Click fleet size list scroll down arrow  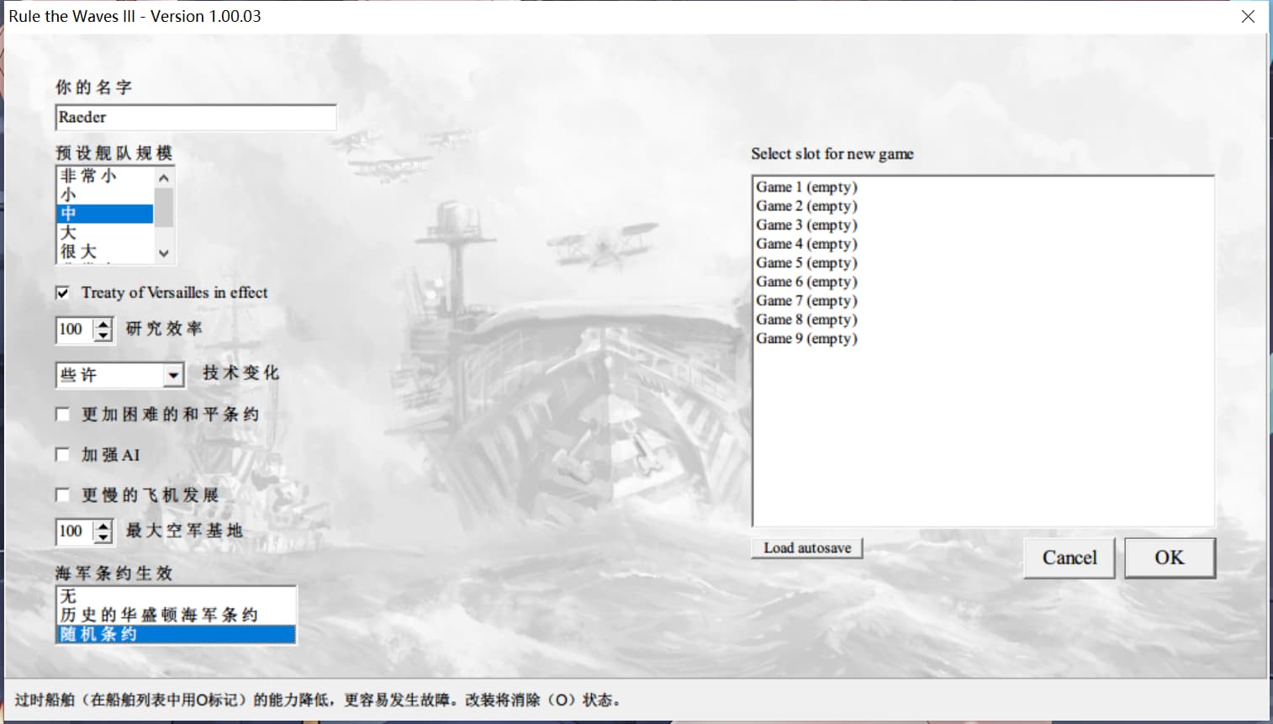tap(164, 252)
